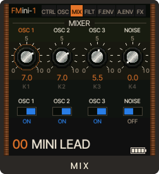Click the OSC 3 value 5.5
The height and width of the screenshot is (174, 159).
coord(97,78)
